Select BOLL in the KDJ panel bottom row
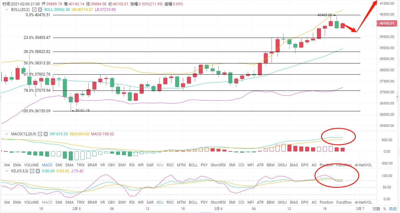This screenshot has width=400, height=213. point(193,202)
